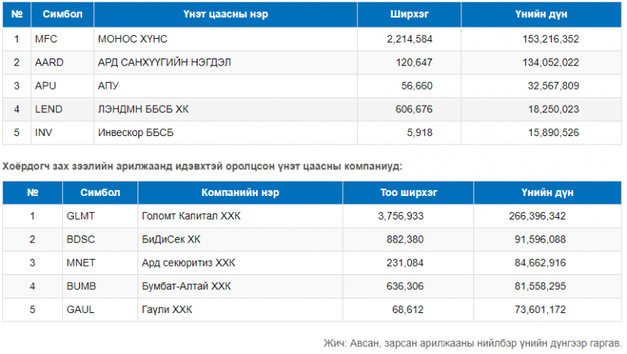Click the AARD symbol in second row
The height and width of the screenshot is (354, 627).
coord(49,62)
